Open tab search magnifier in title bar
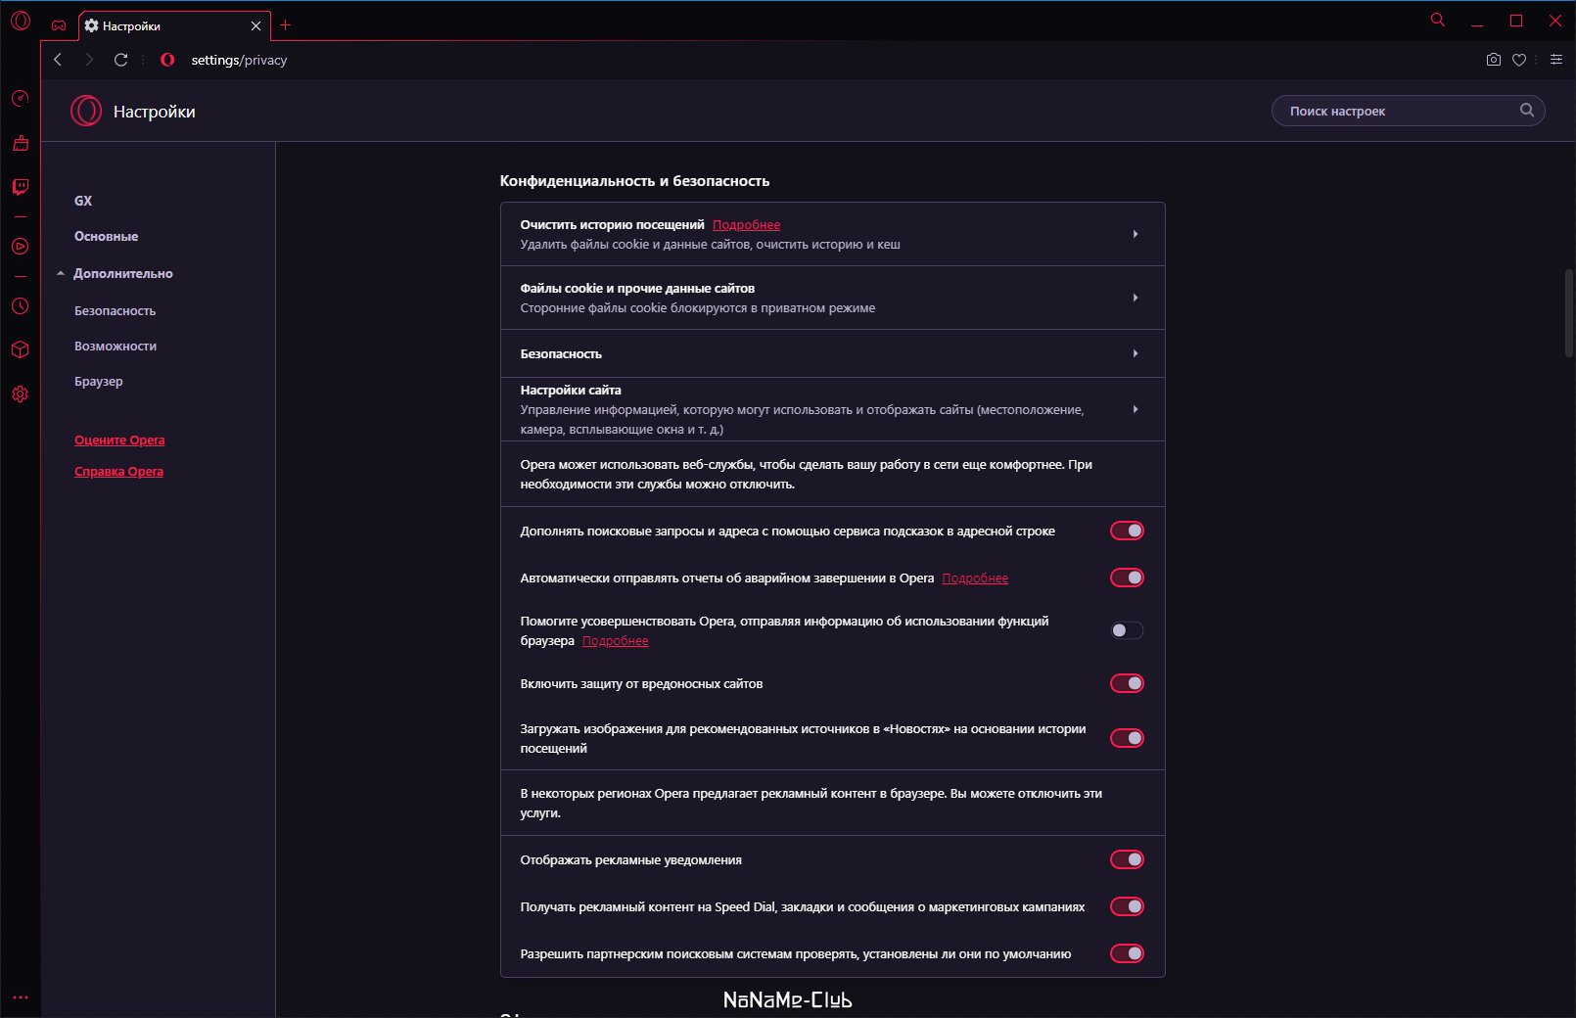1576x1018 pixels. click(1438, 20)
